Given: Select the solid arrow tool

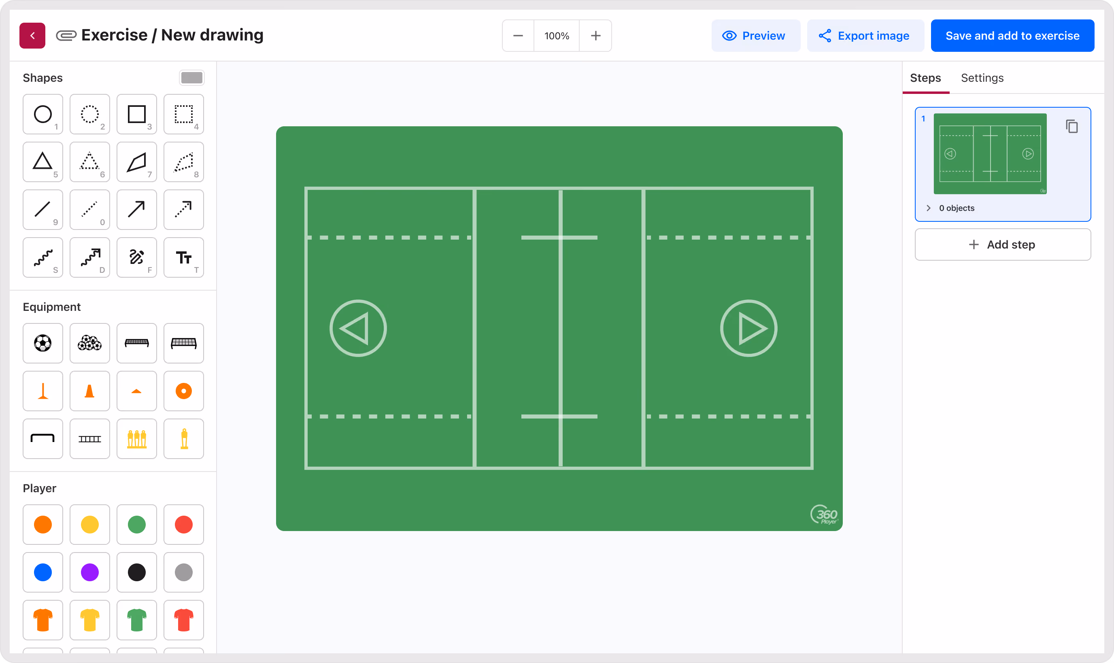Looking at the screenshot, I should (x=137, y=210).
